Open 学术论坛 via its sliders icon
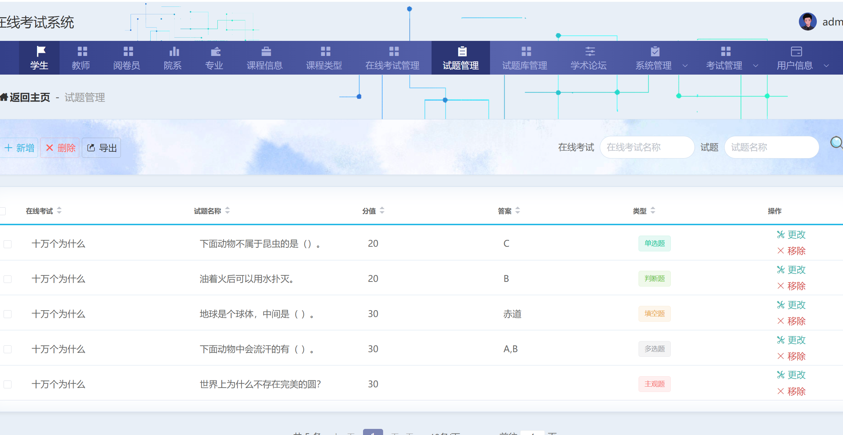843x435 pixels. [588, 51]
